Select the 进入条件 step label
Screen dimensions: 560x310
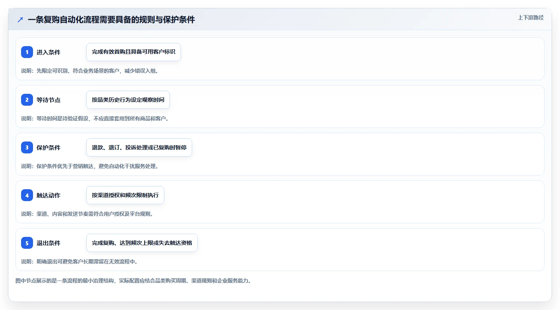pyautogui.click(x=49, y=52)
